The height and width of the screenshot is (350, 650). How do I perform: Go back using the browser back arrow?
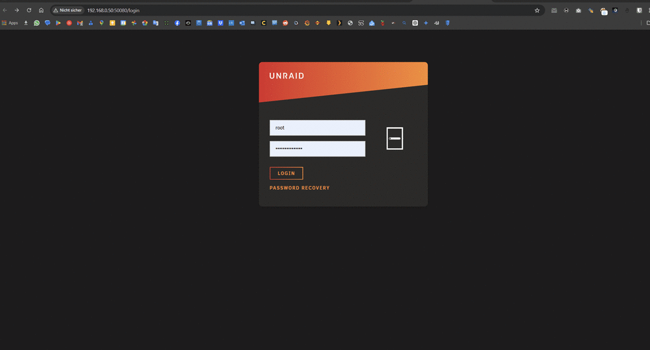[5, 10]
